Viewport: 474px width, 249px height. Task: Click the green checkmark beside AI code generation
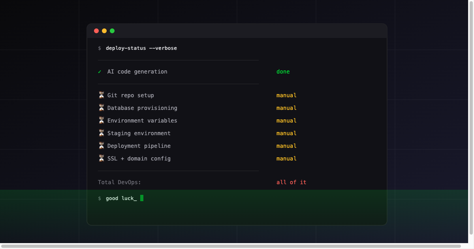[100, 72]
